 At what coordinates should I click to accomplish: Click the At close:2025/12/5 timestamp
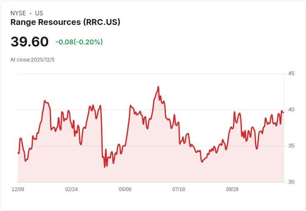point(32,60)
